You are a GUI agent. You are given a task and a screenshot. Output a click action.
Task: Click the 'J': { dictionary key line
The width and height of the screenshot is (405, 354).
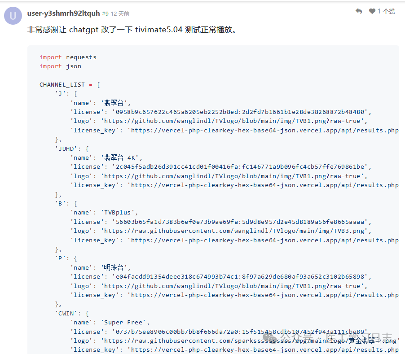66,94
